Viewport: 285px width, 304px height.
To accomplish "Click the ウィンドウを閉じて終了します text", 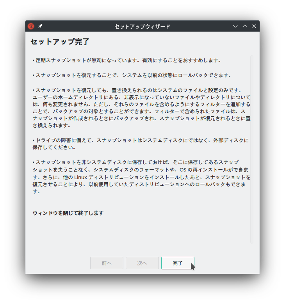I will pyautogui.click(x=68, y=213).
